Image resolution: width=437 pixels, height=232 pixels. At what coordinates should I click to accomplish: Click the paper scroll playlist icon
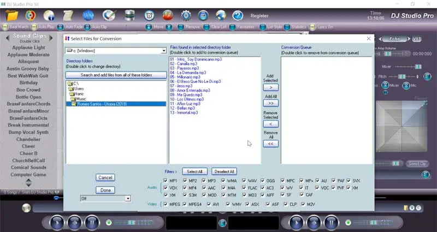(68, 16)
